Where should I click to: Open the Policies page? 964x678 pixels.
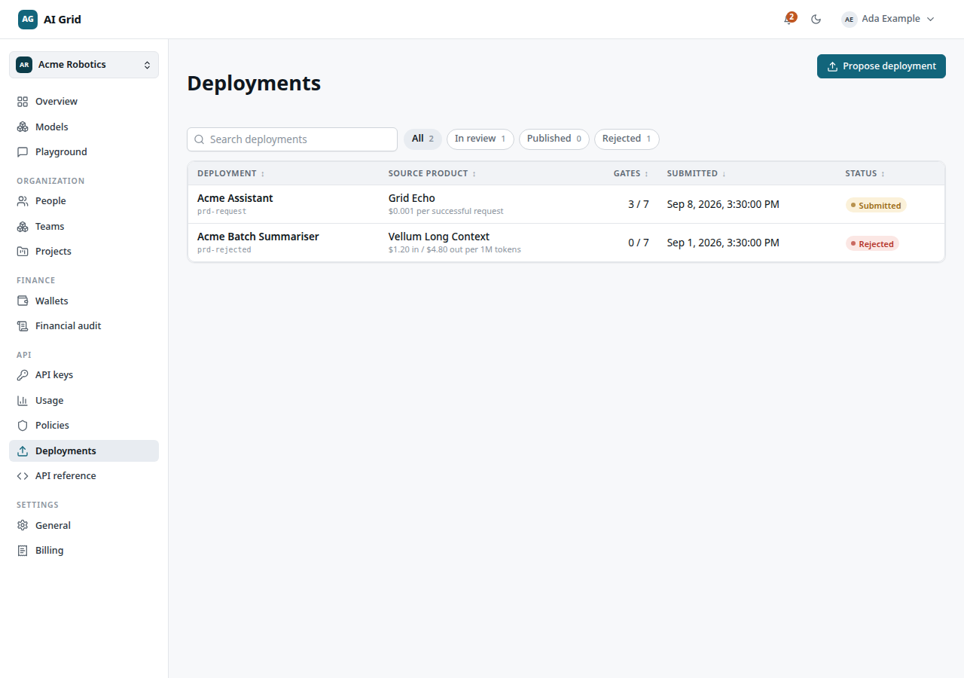pos(84,426)
